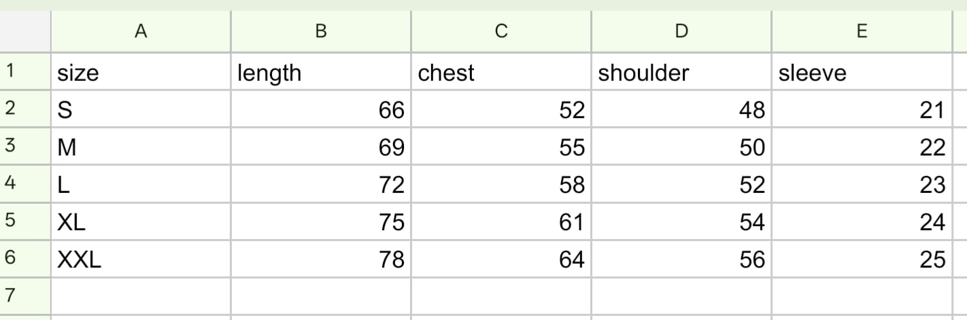This screenshot has height=320, width=967.
Task: Click the shoulder value 54
Action: pyautogui.click(x=681, y=221)
